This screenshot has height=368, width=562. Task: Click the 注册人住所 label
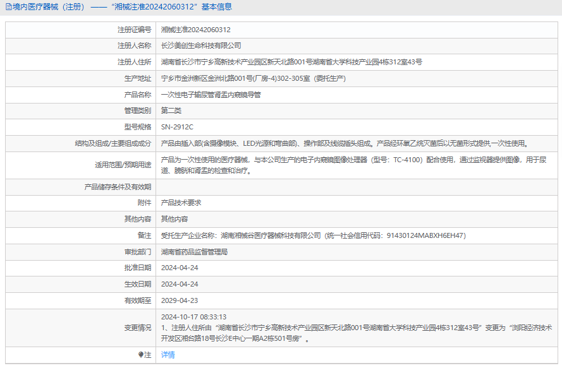[135, 62]
